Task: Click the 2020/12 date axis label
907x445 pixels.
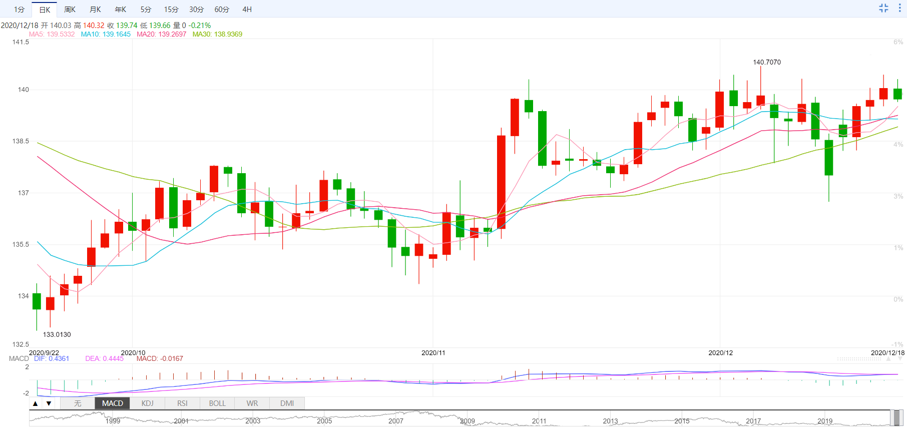Action: [721, 353]
